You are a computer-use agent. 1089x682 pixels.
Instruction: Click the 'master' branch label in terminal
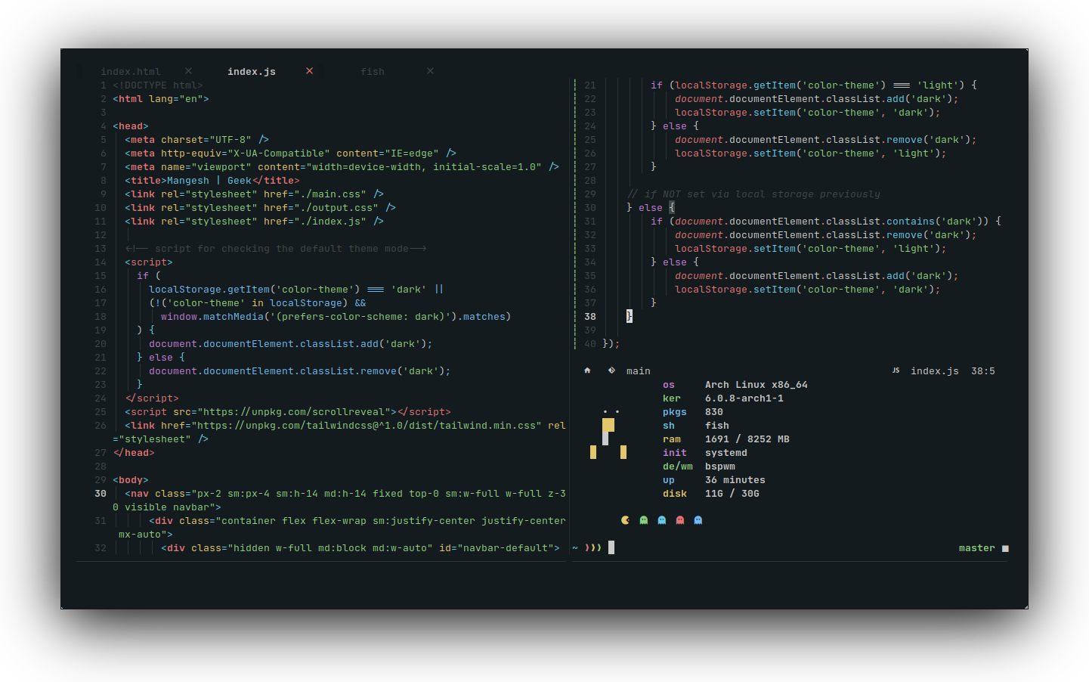[x=977, y=548]
